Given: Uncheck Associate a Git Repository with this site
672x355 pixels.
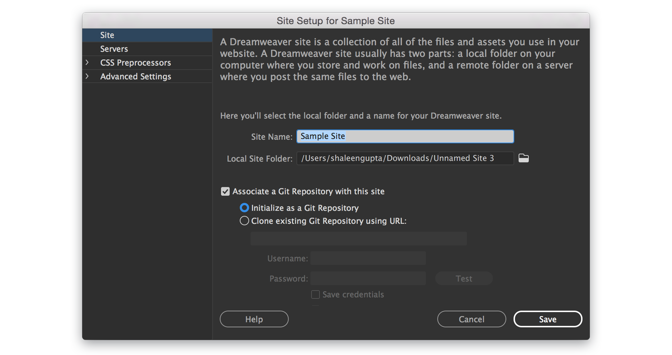Looking at the screenshot, I should (225, 191).
